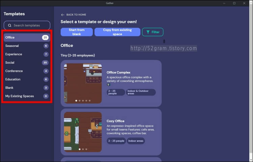
Task: Select the Office Complex title
Action: tap(118, 73)
